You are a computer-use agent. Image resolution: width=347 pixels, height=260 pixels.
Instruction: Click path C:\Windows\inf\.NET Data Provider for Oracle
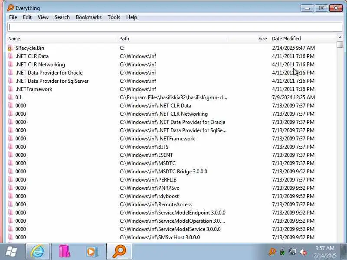(173, 122)
